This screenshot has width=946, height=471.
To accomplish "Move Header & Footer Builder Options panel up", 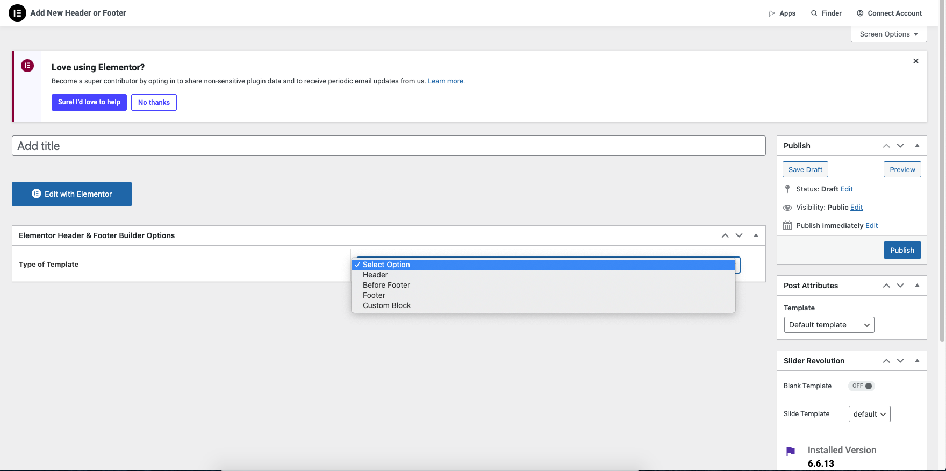I will [725, 236].
